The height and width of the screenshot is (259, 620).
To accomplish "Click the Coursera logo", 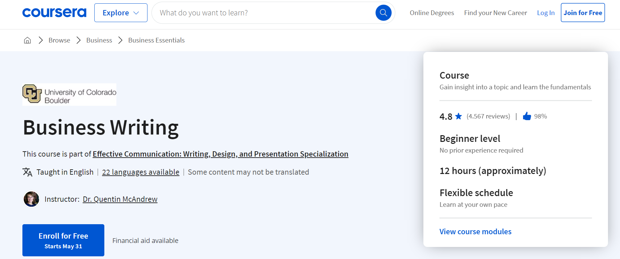I will (x=54, y=13).
